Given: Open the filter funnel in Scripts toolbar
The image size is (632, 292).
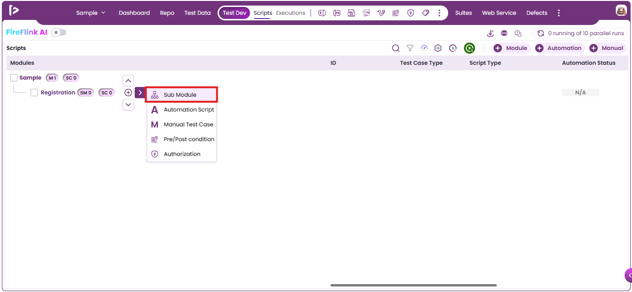Looking at the screenshot, I should tap(410, 48).
